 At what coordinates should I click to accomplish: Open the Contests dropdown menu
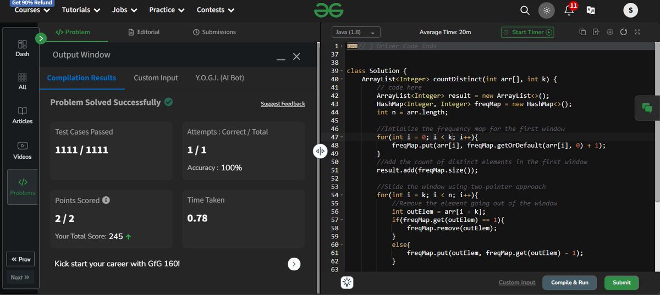point(216,10)
